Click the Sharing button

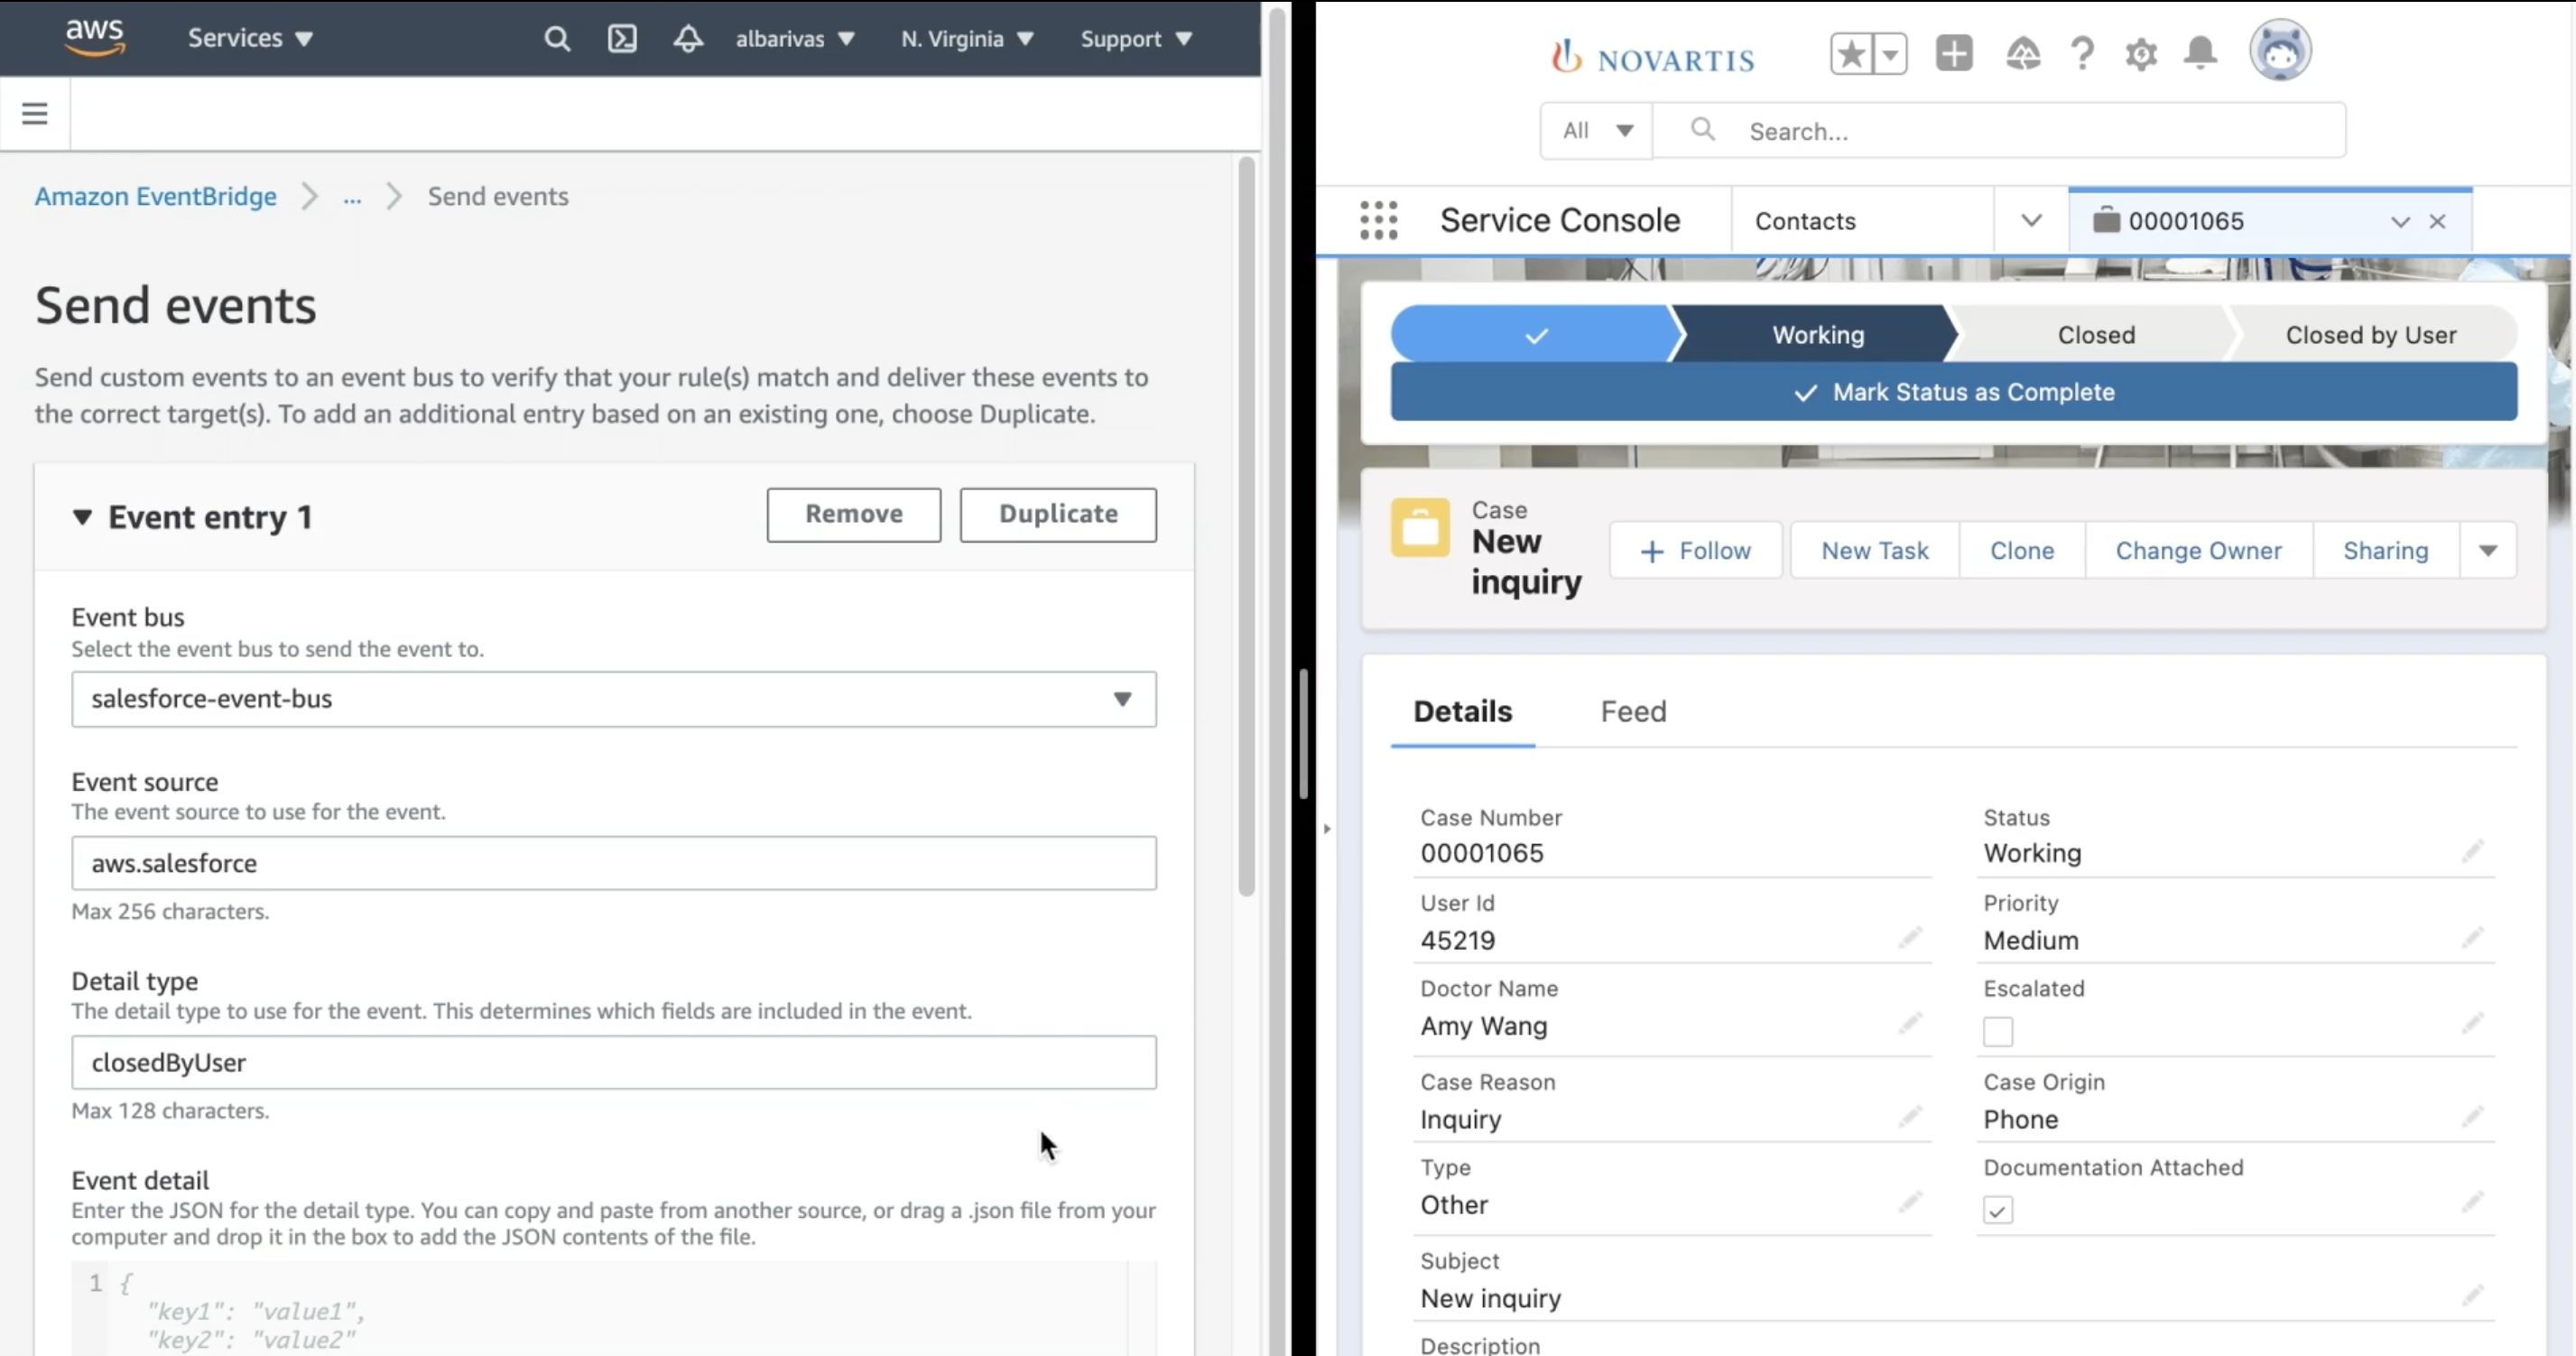[2386, 550]
